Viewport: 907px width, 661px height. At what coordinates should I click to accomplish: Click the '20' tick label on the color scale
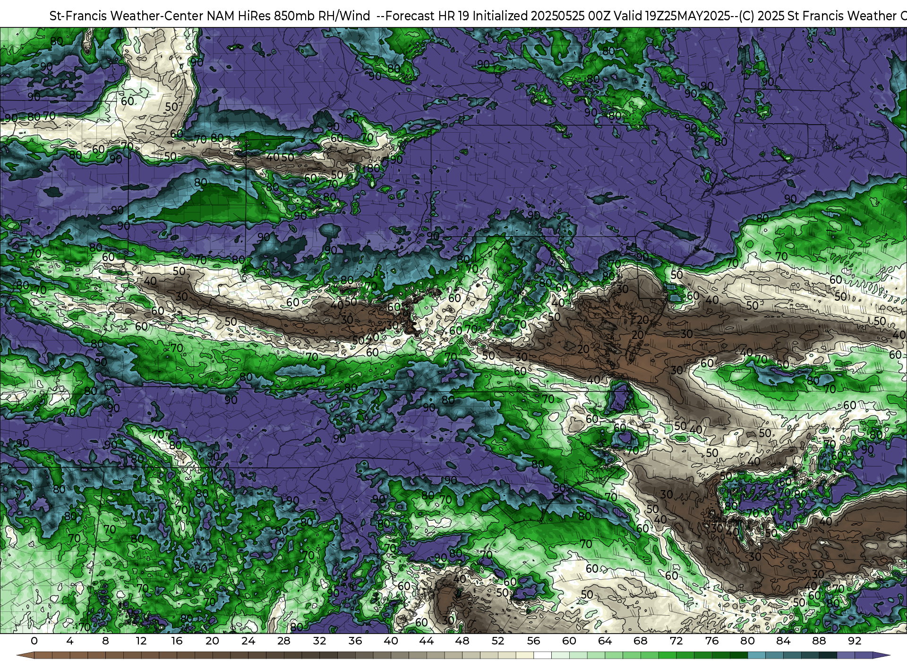[213, 641]
